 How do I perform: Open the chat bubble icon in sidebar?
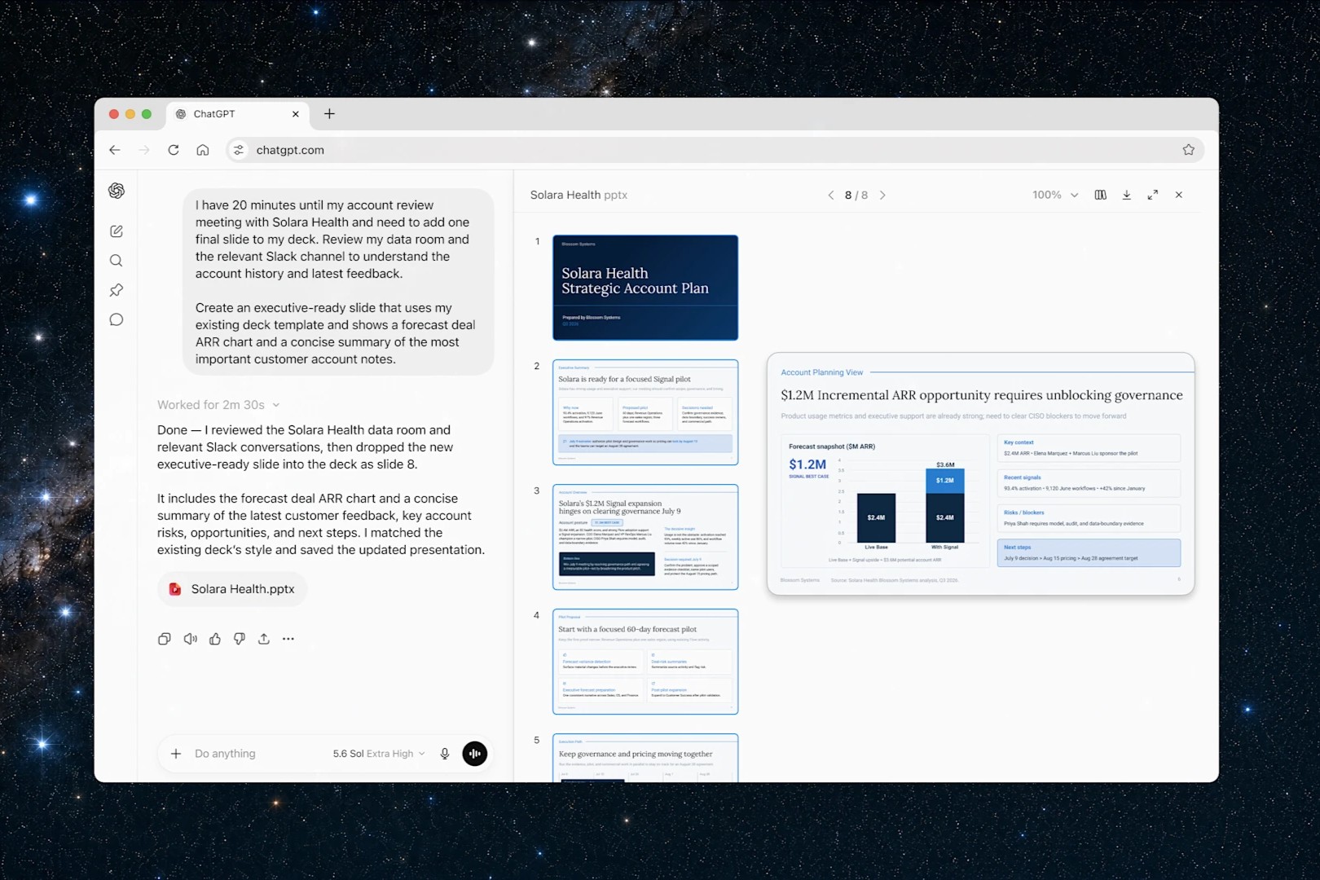pyautogui.click(x=117, y=319)
